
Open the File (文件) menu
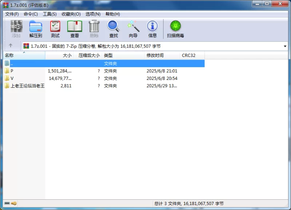pyautogui.click(x=12, y=14)
